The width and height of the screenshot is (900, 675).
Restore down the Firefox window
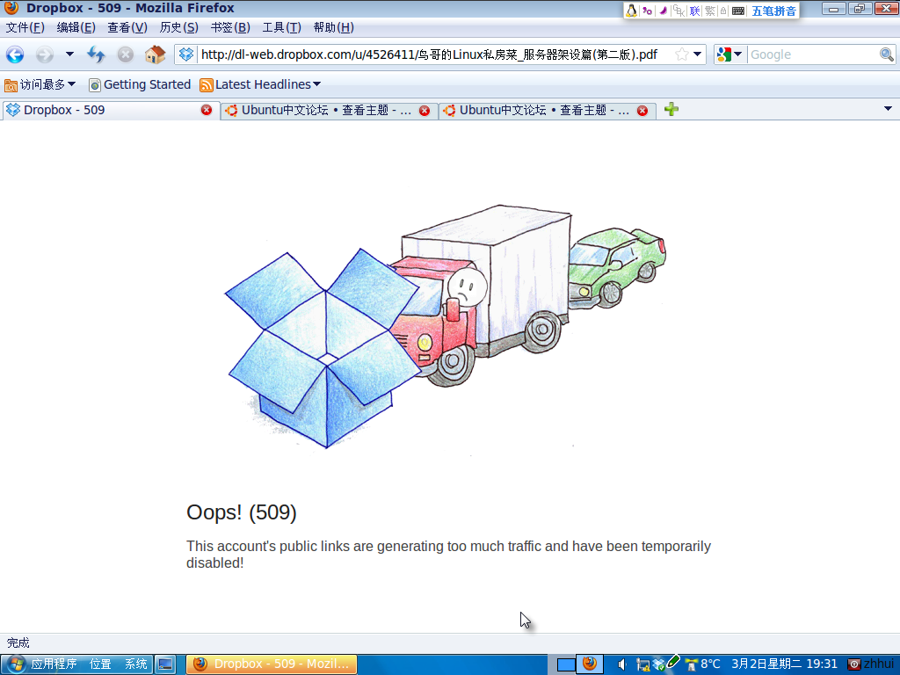(x=860, y=9)
